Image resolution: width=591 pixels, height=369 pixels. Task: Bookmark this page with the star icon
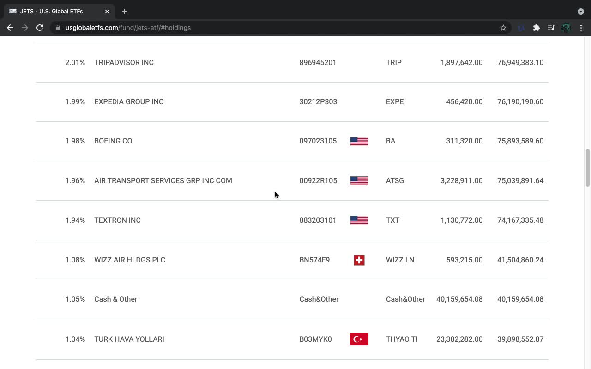tap(503, 28)
